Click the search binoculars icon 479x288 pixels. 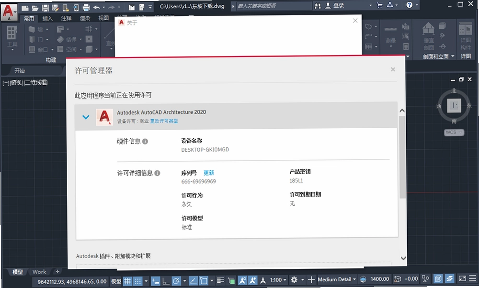(318, 5)
